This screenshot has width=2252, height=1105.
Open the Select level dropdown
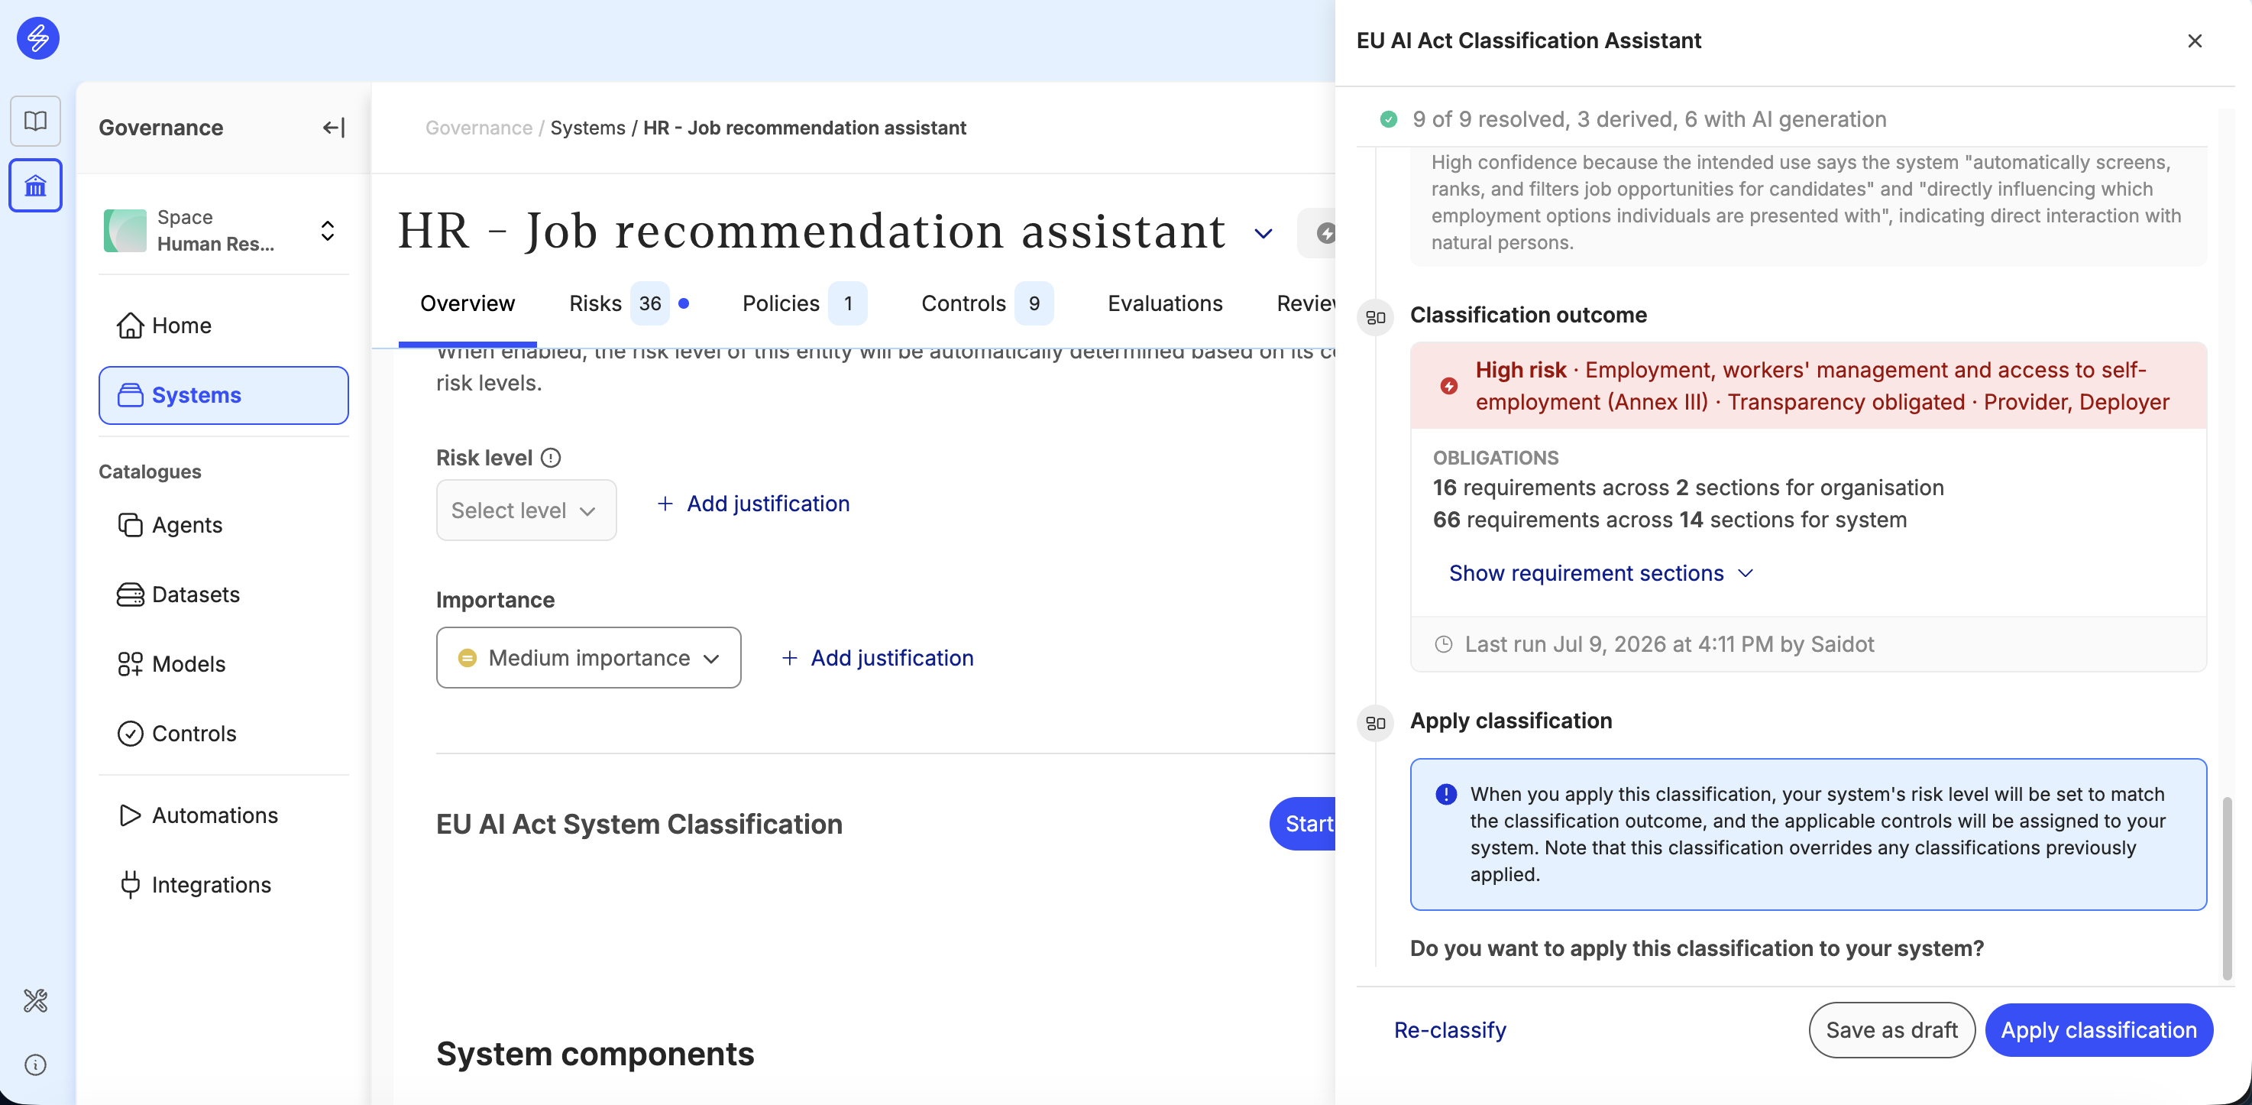[526, 510]
